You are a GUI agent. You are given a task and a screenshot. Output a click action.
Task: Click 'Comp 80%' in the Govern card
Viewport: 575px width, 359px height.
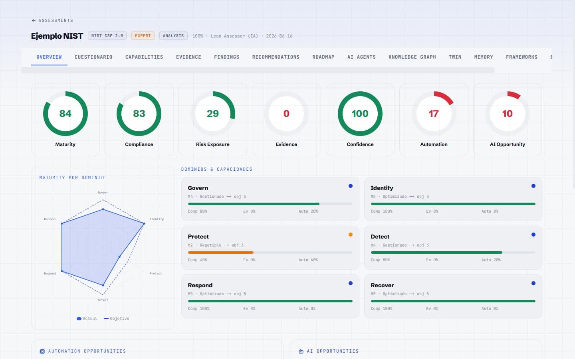198,211
